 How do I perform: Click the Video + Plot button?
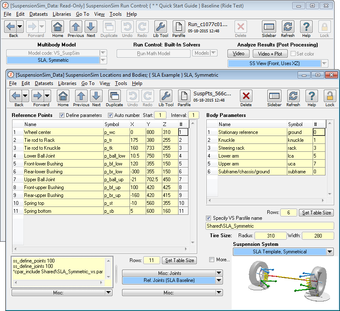click(269, 53)
